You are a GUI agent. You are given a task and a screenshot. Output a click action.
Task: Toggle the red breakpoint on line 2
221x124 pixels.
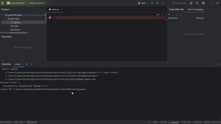coord(50,18)
